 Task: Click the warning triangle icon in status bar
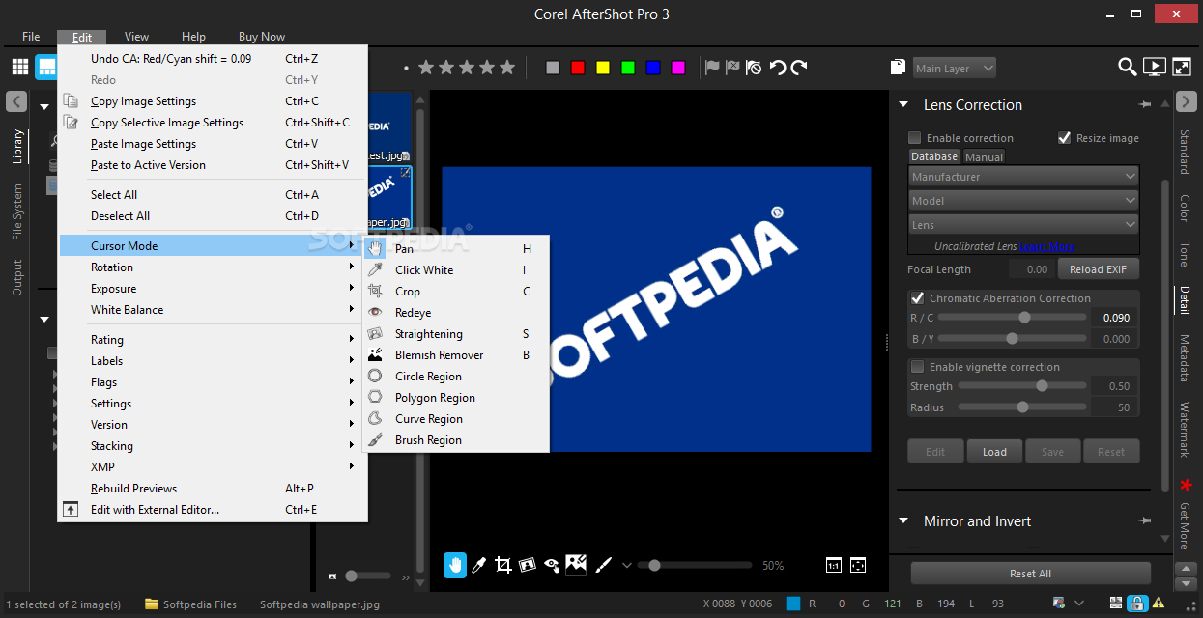(1160, 604)
